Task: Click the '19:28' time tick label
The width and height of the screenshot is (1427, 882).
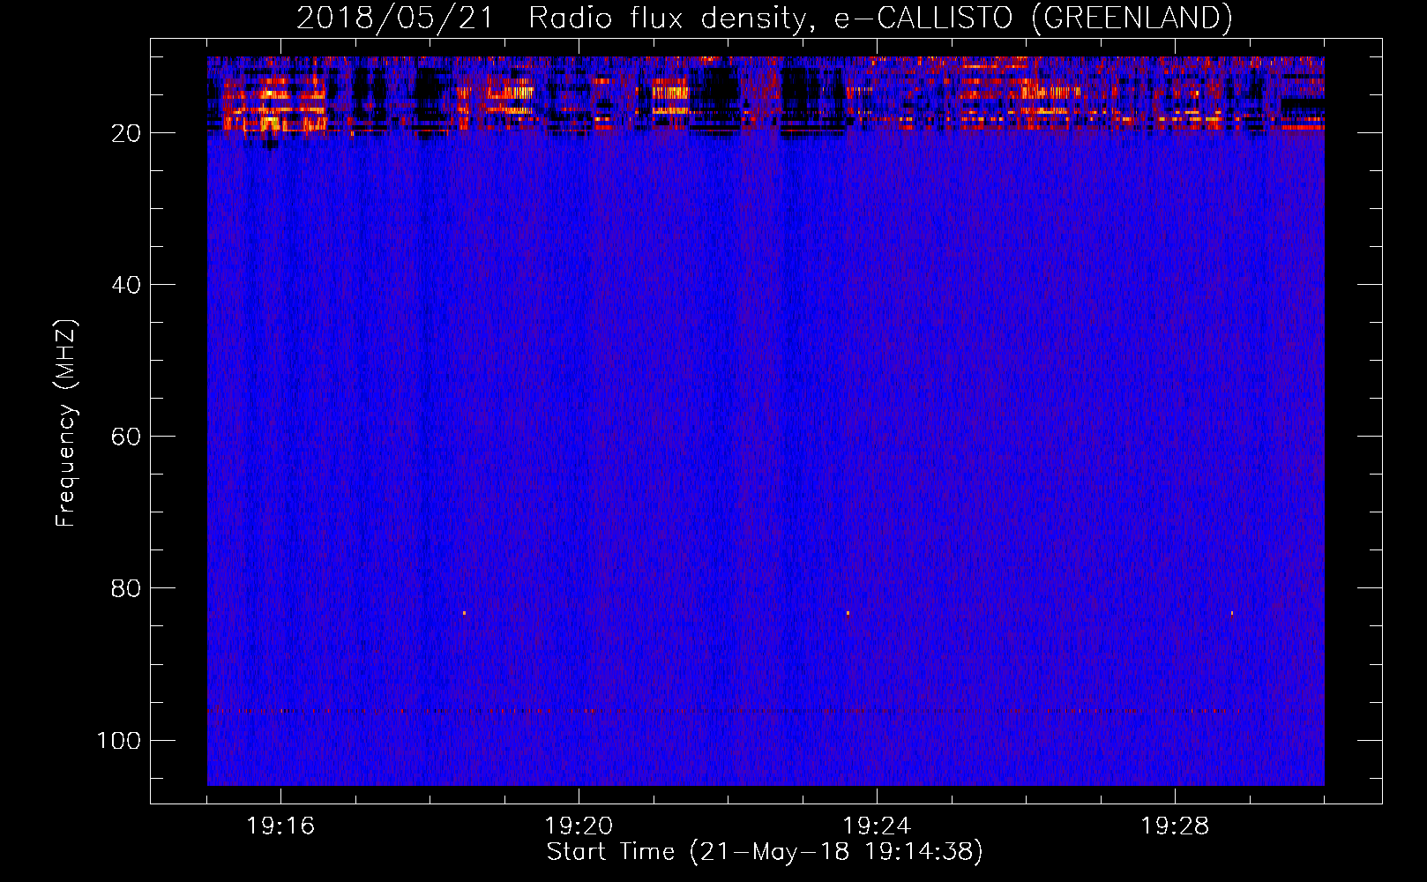Action: click(x=1175, y=826)
